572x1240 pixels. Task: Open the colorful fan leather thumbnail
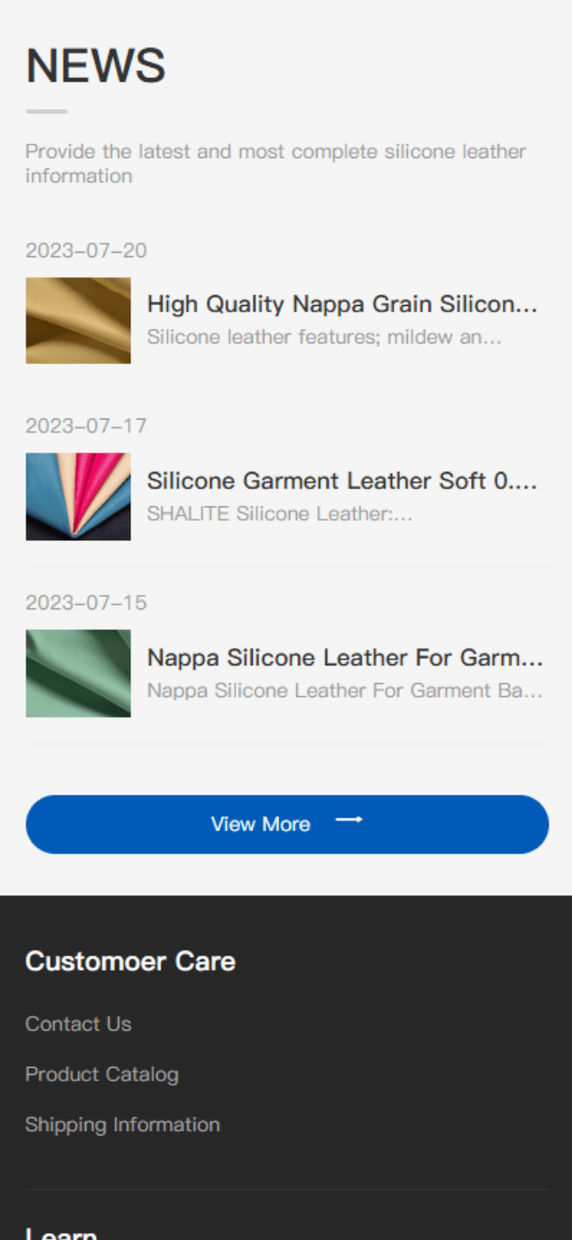(x=78, y=497)
